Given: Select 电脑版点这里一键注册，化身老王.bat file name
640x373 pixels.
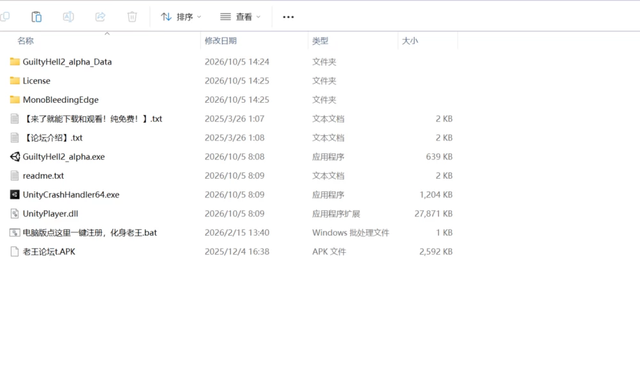Looking at the screenshot, I should coord(90,232).
